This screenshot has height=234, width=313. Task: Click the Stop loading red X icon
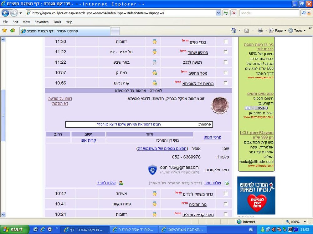click(234, 13)
